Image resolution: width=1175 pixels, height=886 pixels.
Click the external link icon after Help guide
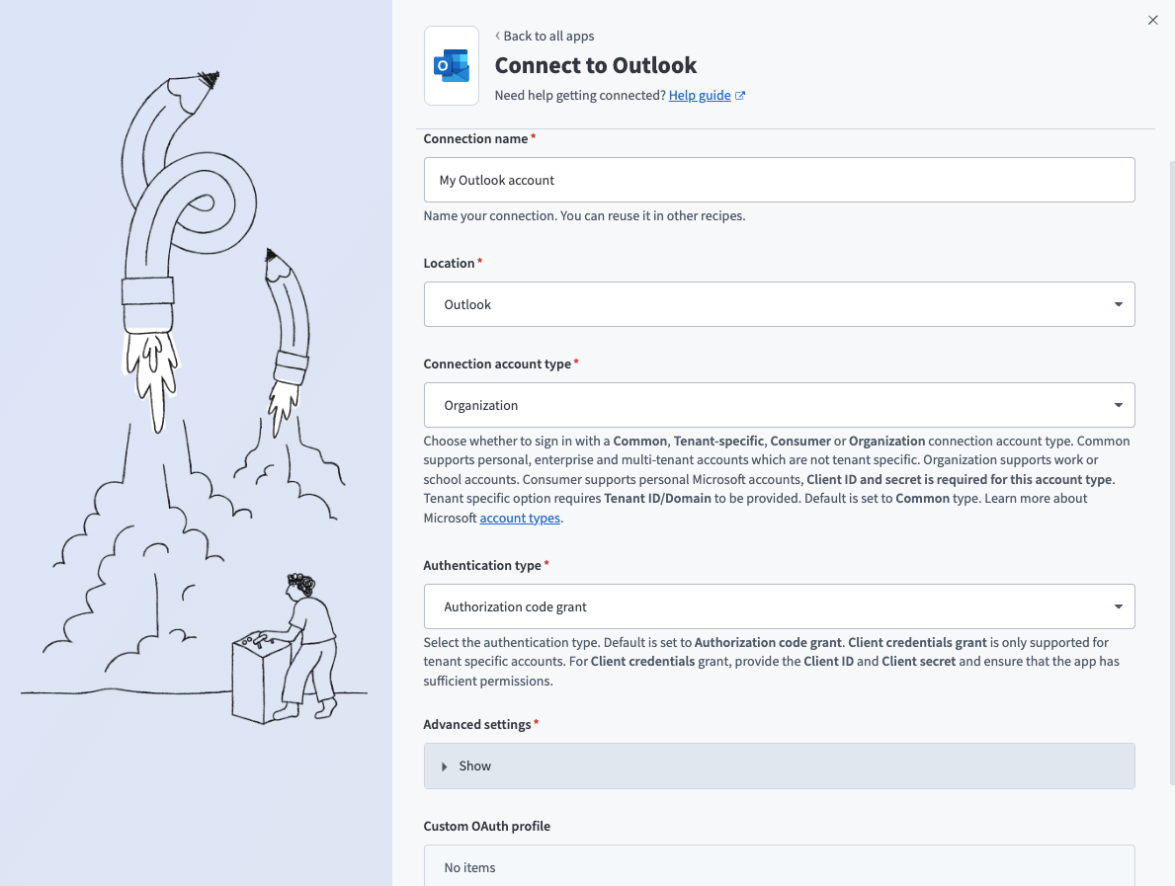coord(740,96)
